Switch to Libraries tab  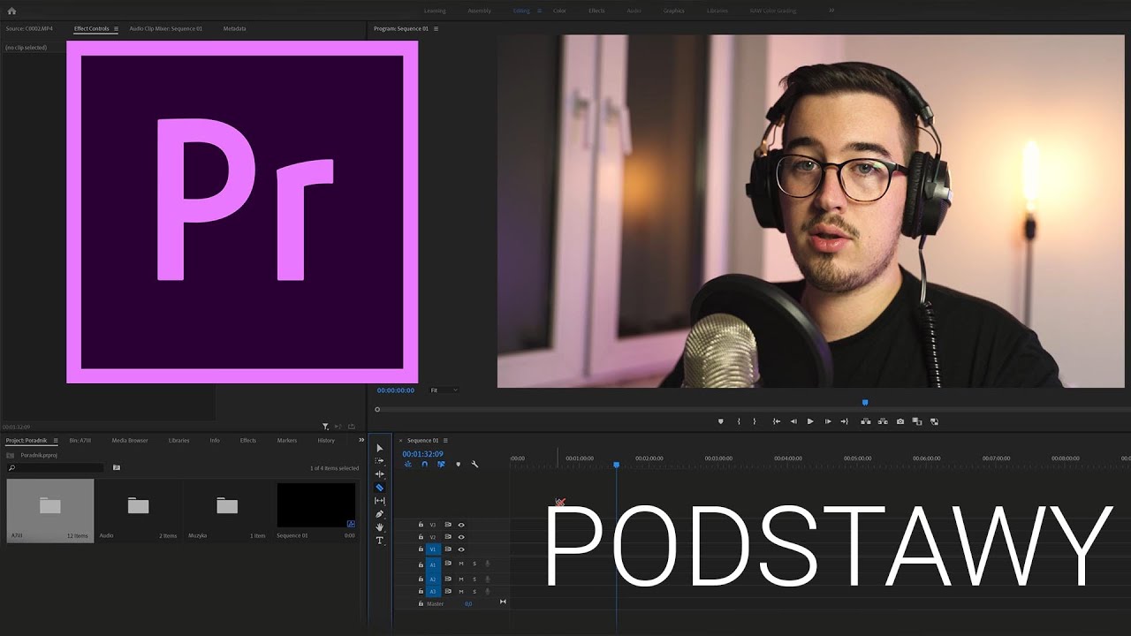tap(179, 440)
